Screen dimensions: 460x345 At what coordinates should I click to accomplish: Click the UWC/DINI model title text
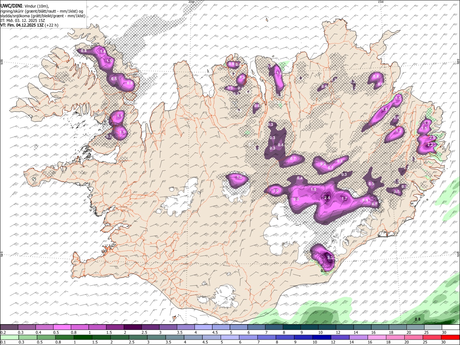click(11, 6)
